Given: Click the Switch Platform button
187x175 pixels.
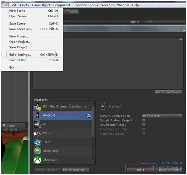Looking at the screenshot, I should (47, 170).
